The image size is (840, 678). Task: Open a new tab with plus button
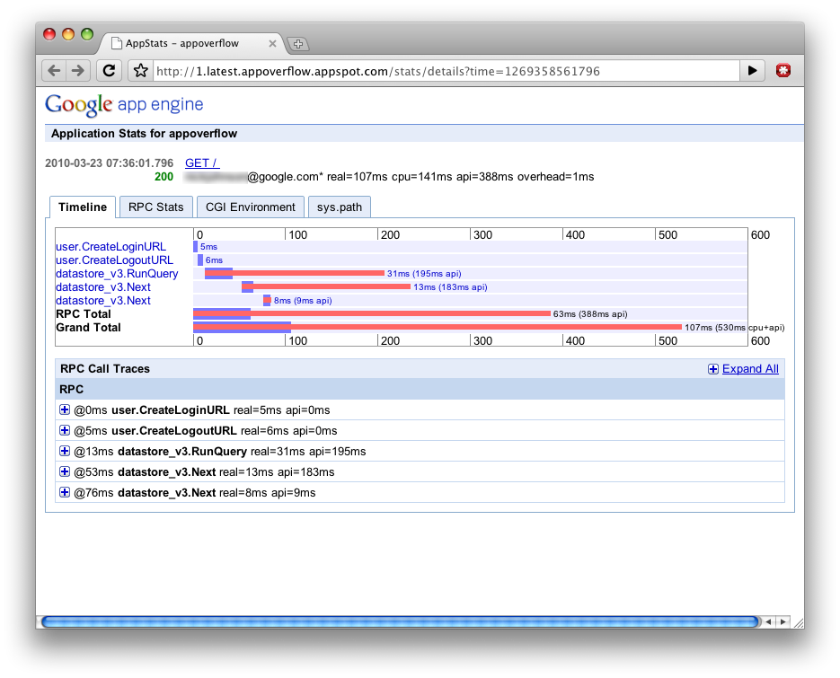pyautogui.click(x=298, y=43)
